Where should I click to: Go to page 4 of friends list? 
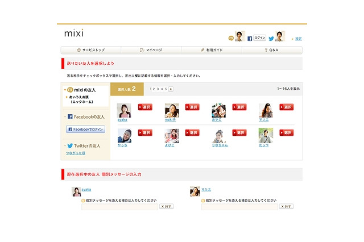[x=162, y=89]
